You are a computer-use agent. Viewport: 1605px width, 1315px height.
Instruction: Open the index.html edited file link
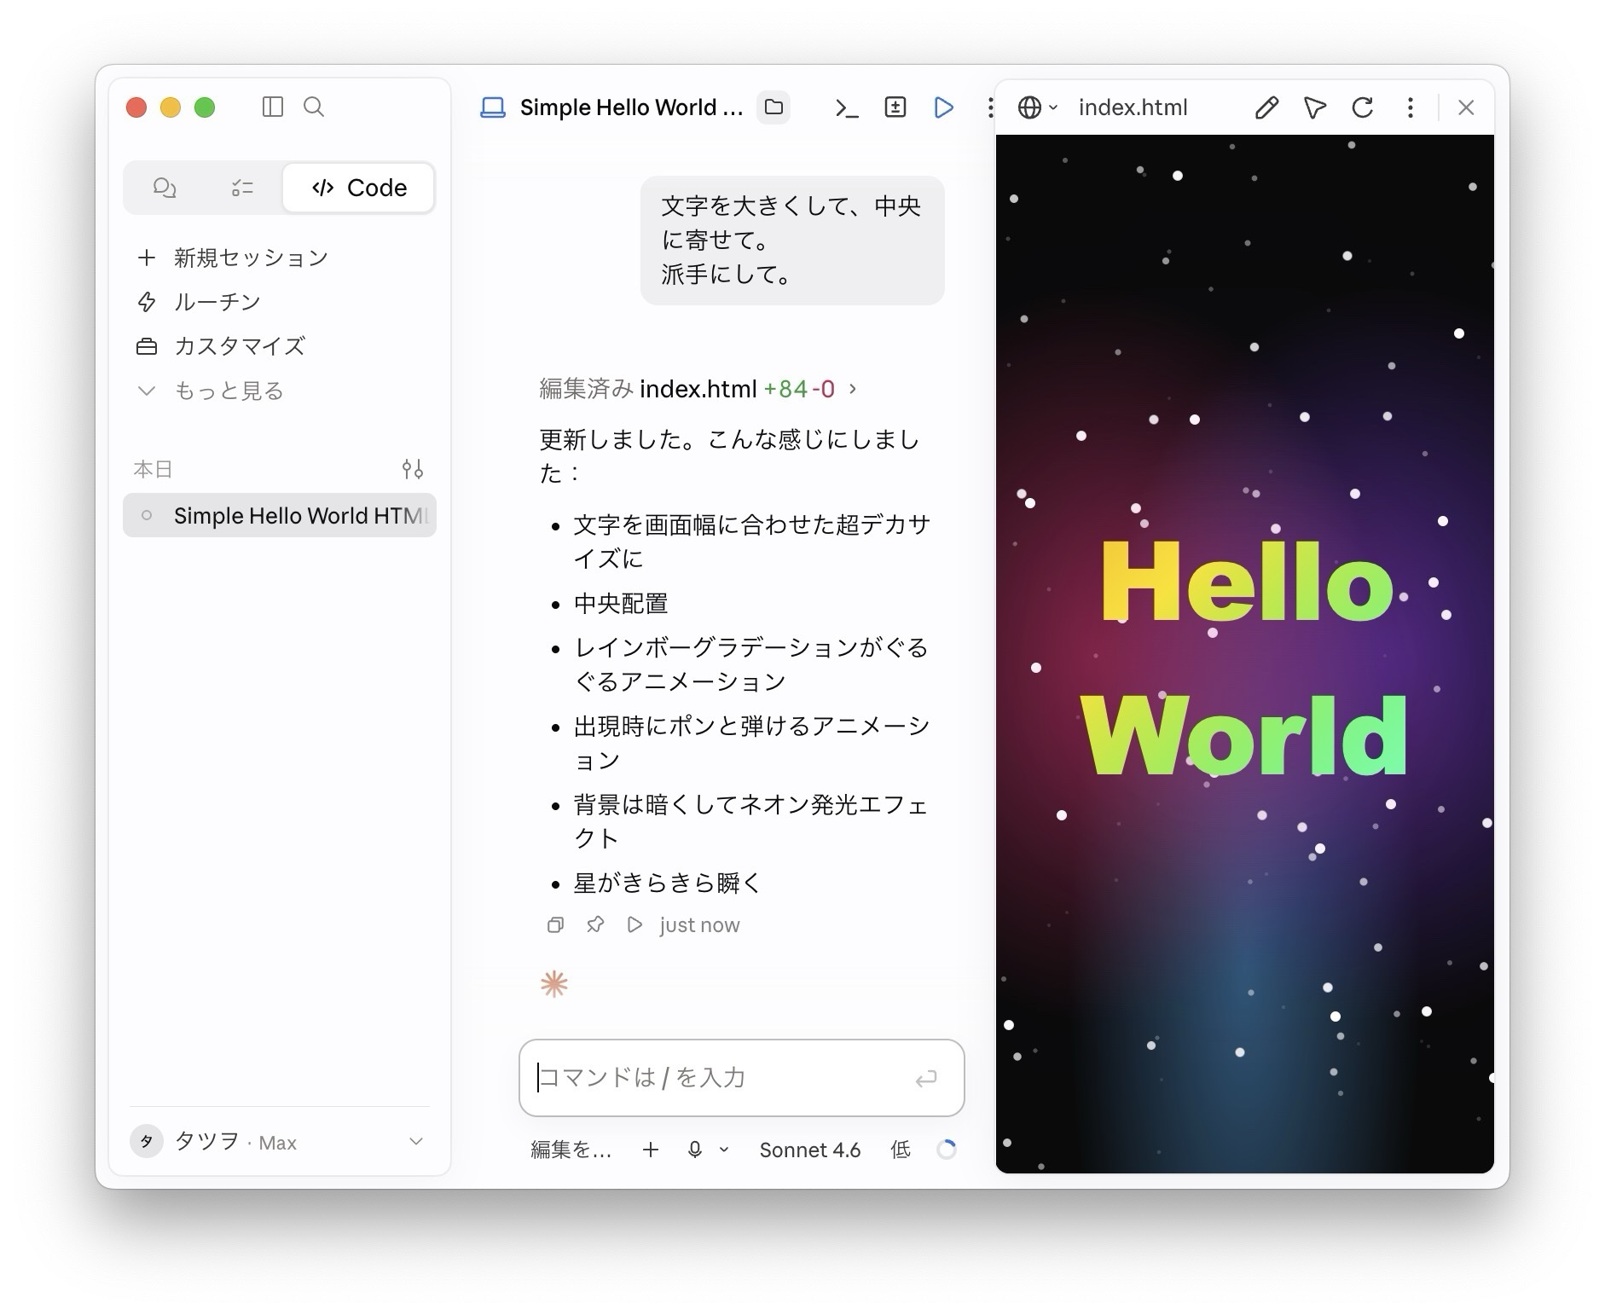click(x=698, y=389)
